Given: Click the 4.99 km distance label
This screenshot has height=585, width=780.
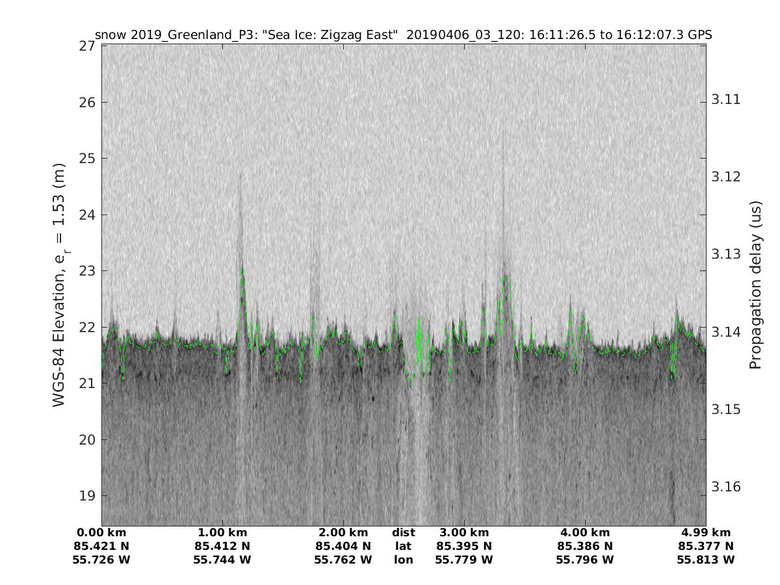Looking at the screenshot, I should tap(705, 532).
